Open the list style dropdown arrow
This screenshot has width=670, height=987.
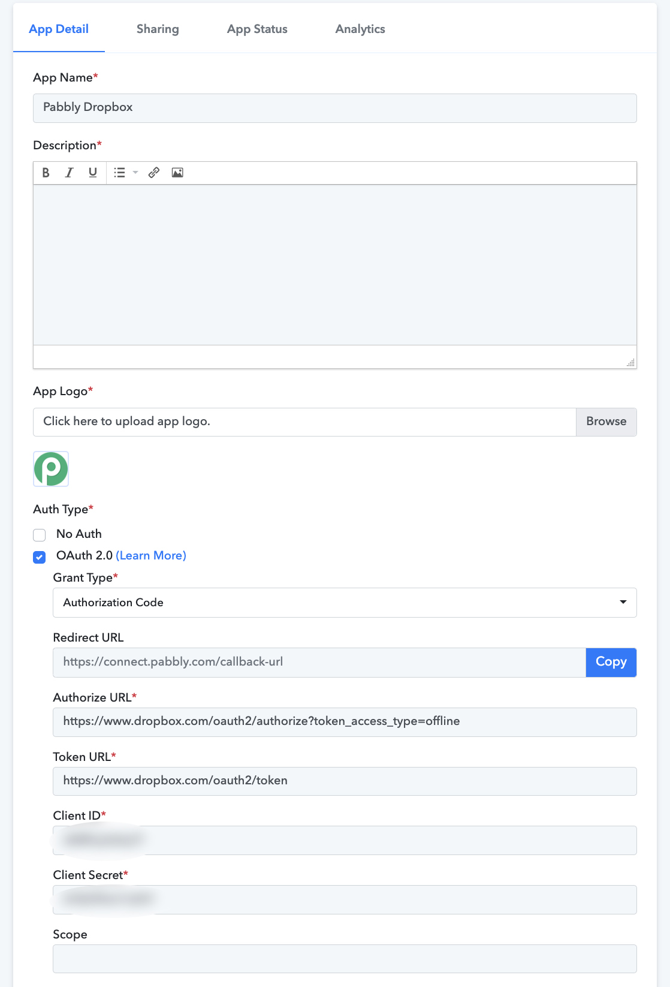click(135, 173)
